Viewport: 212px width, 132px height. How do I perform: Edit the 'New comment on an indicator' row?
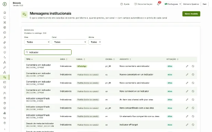click(x=187, y=91)
